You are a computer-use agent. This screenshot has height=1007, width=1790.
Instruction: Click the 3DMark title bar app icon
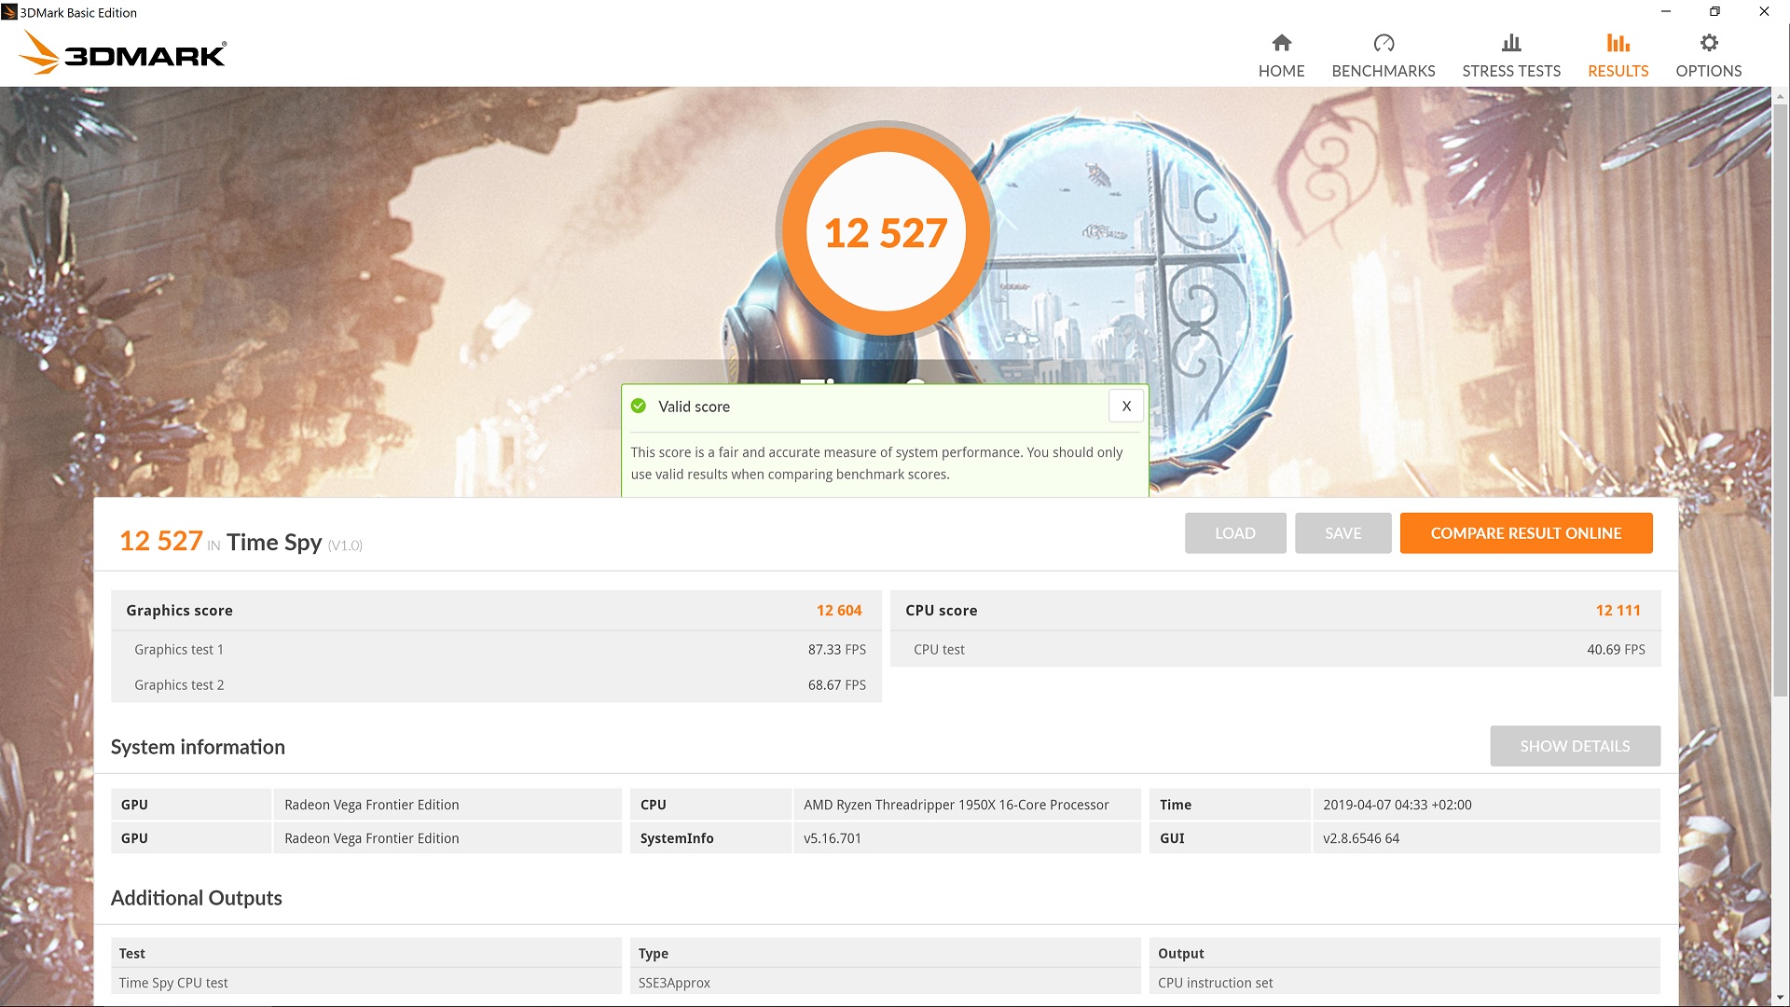click(x=9, y=12)
